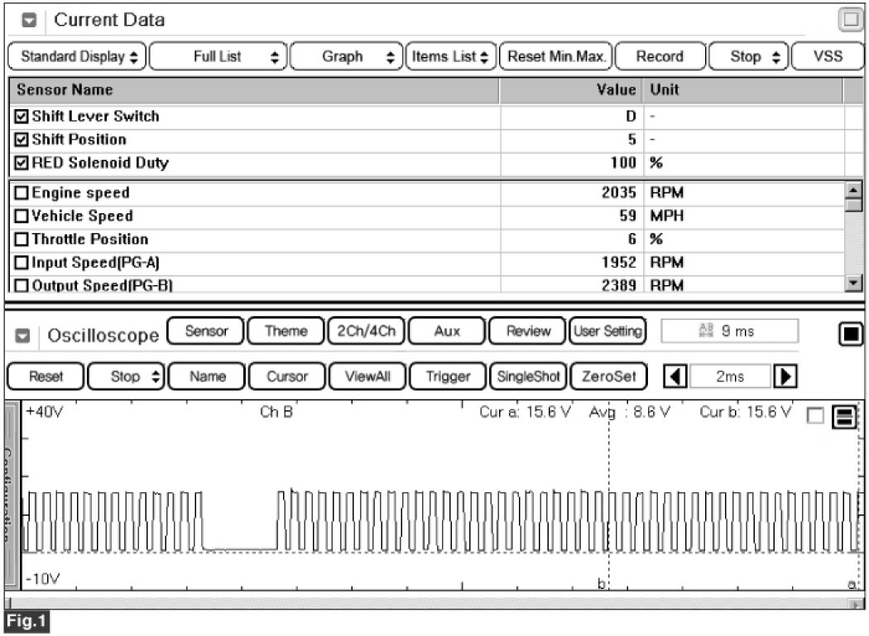Increase time division with right arrow
Image resolution: width=869 pixels, height=636 pixels.
pos(780,376)
